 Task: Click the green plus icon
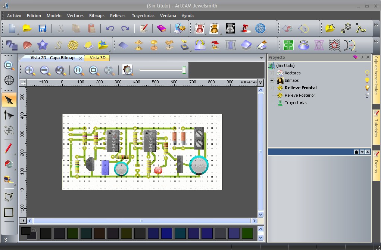pyautogui.click(x=288, y=45)
